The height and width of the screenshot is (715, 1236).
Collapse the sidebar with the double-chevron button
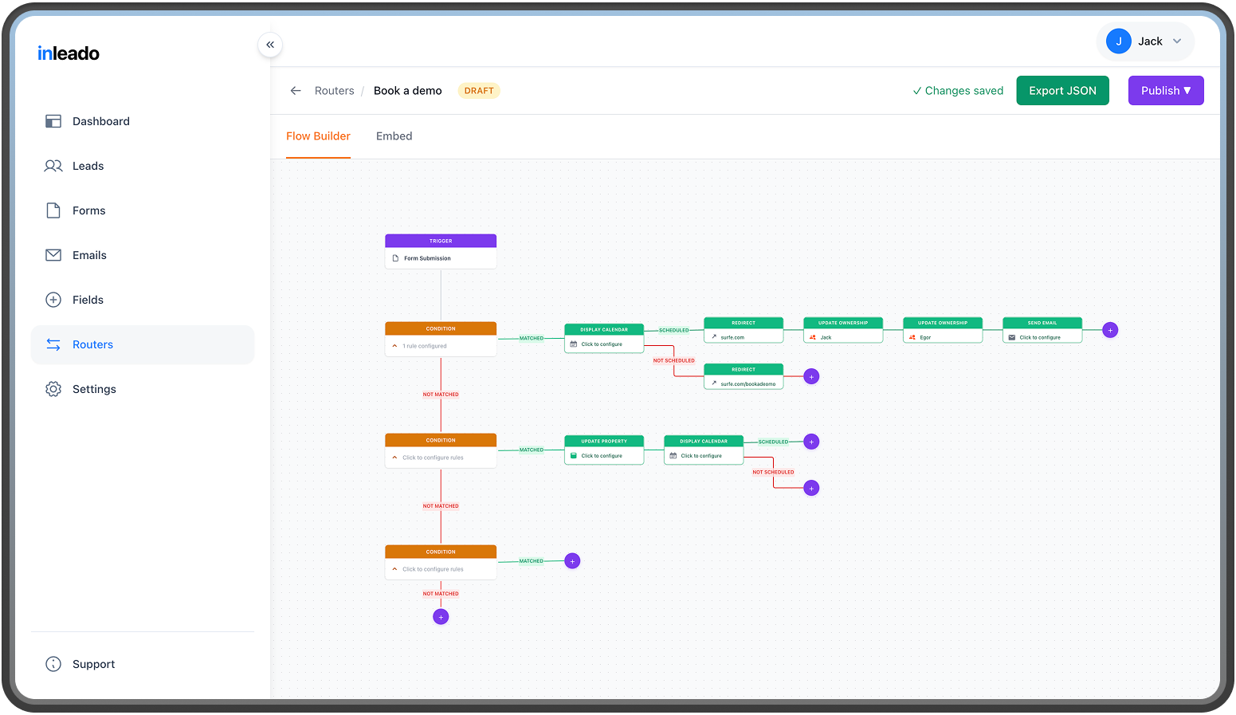[270, 45]
